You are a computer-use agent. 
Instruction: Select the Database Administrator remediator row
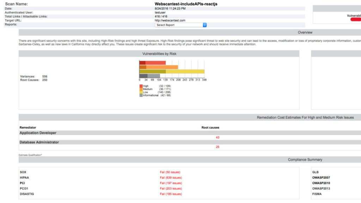(40, 142)
